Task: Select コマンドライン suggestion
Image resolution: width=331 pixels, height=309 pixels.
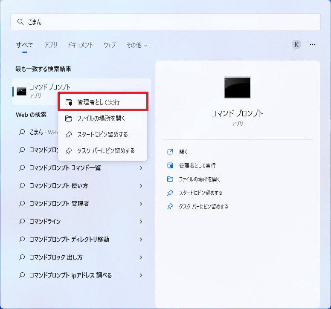Action: [81, 222]
